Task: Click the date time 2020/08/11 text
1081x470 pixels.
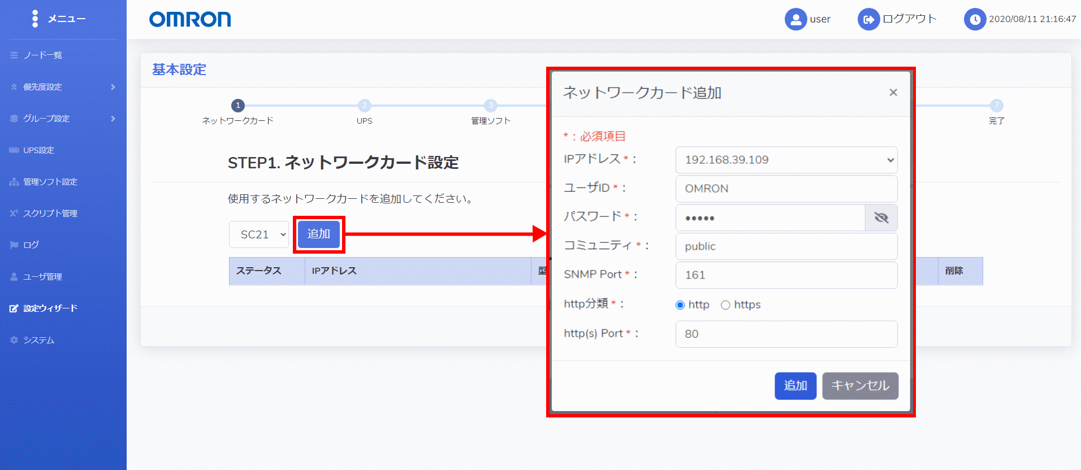Action: pos(1032,19)
